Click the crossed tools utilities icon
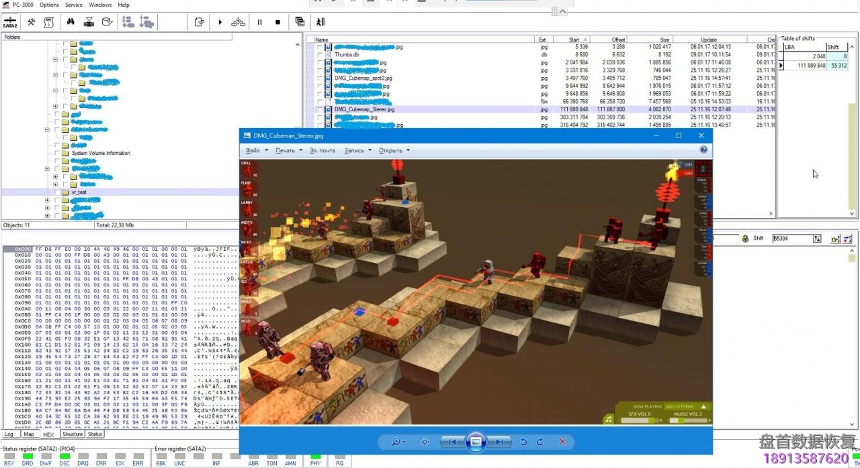This screenshot has width=860, height=468. 31,22
